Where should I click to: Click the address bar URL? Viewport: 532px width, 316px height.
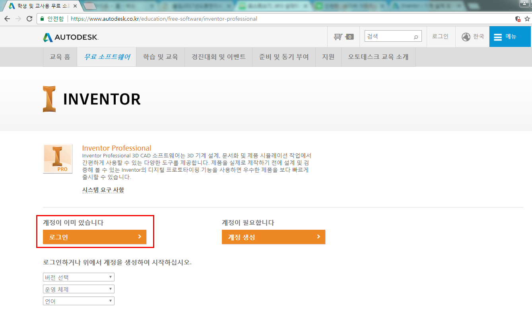(164, 19)
